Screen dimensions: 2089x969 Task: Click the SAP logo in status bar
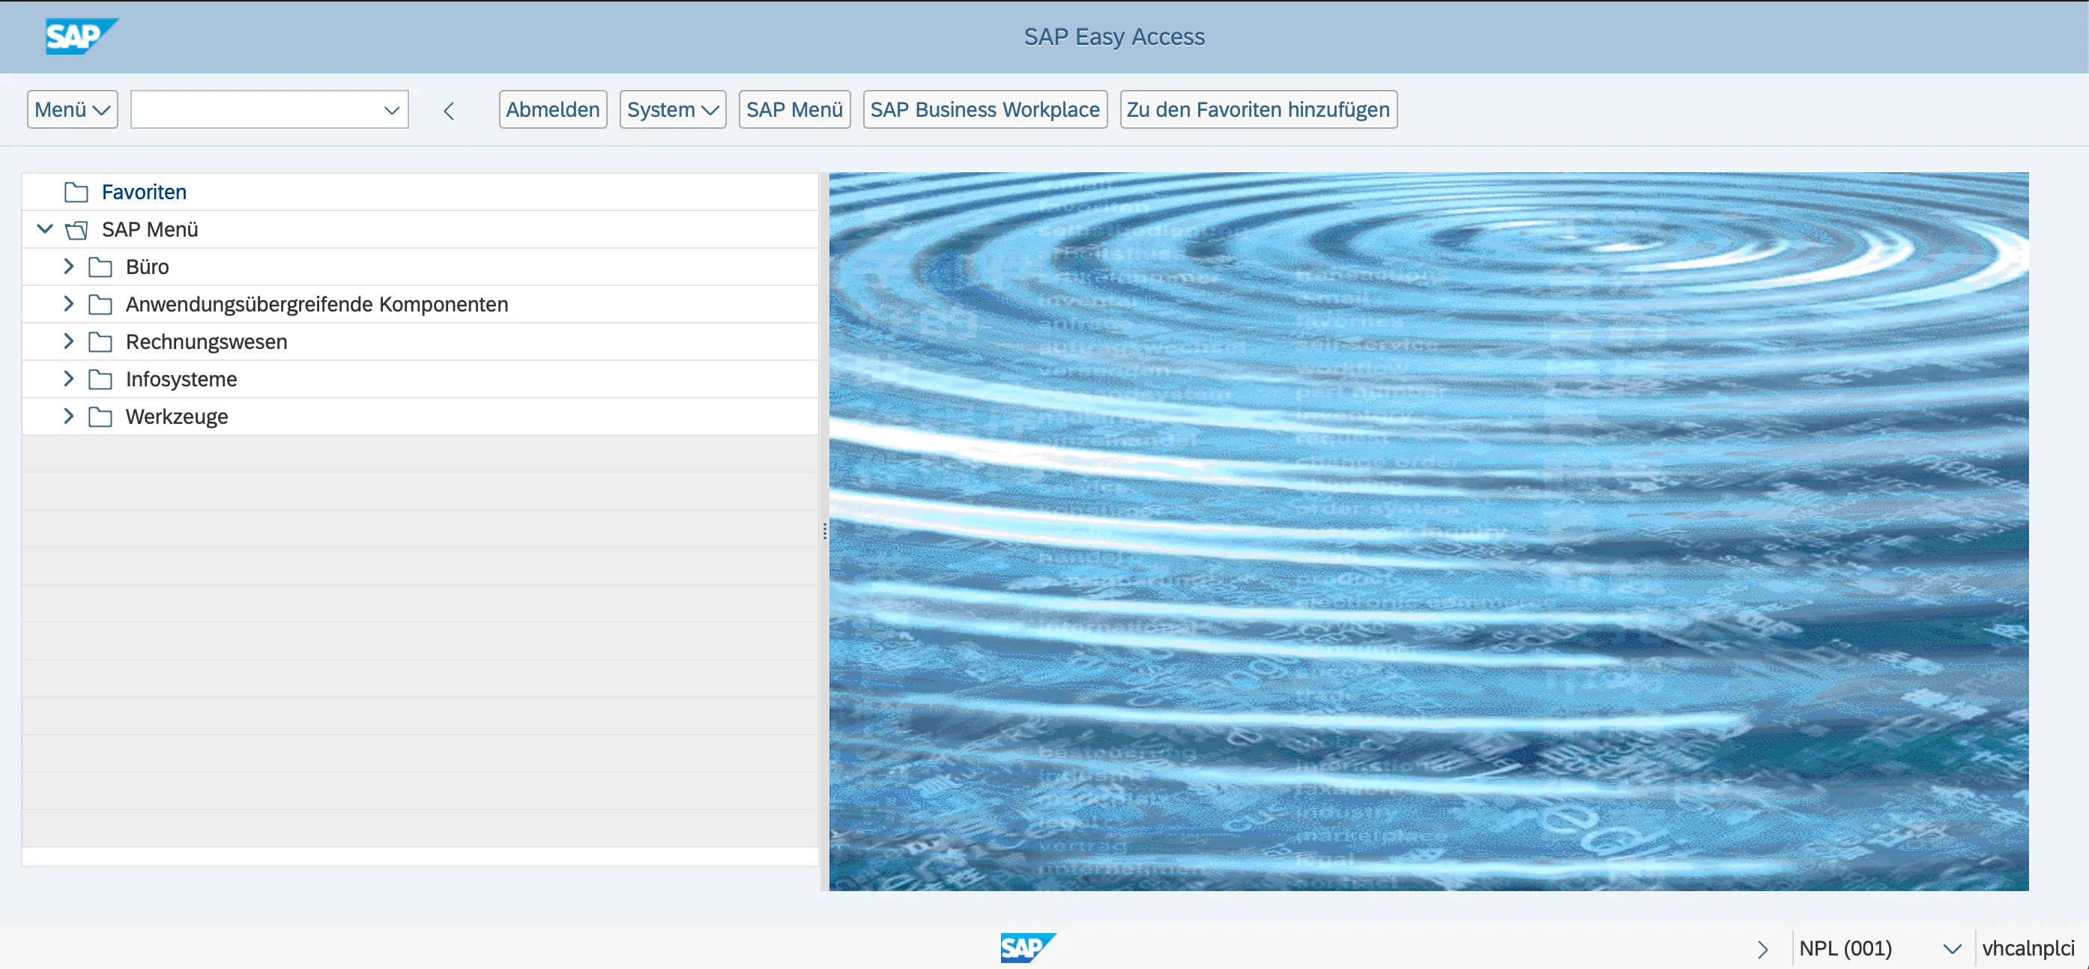coord(1027,947)
